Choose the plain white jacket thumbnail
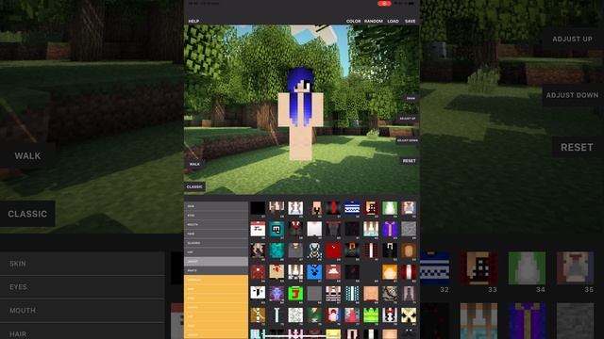The width and height of the screenshot is (604, 339). (x=314, y=230)
